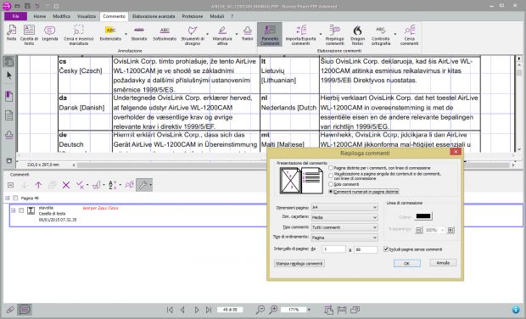Expand Evidenziato dropdown arrow
This screenshot has height=319, width=526.
(126, 34)
